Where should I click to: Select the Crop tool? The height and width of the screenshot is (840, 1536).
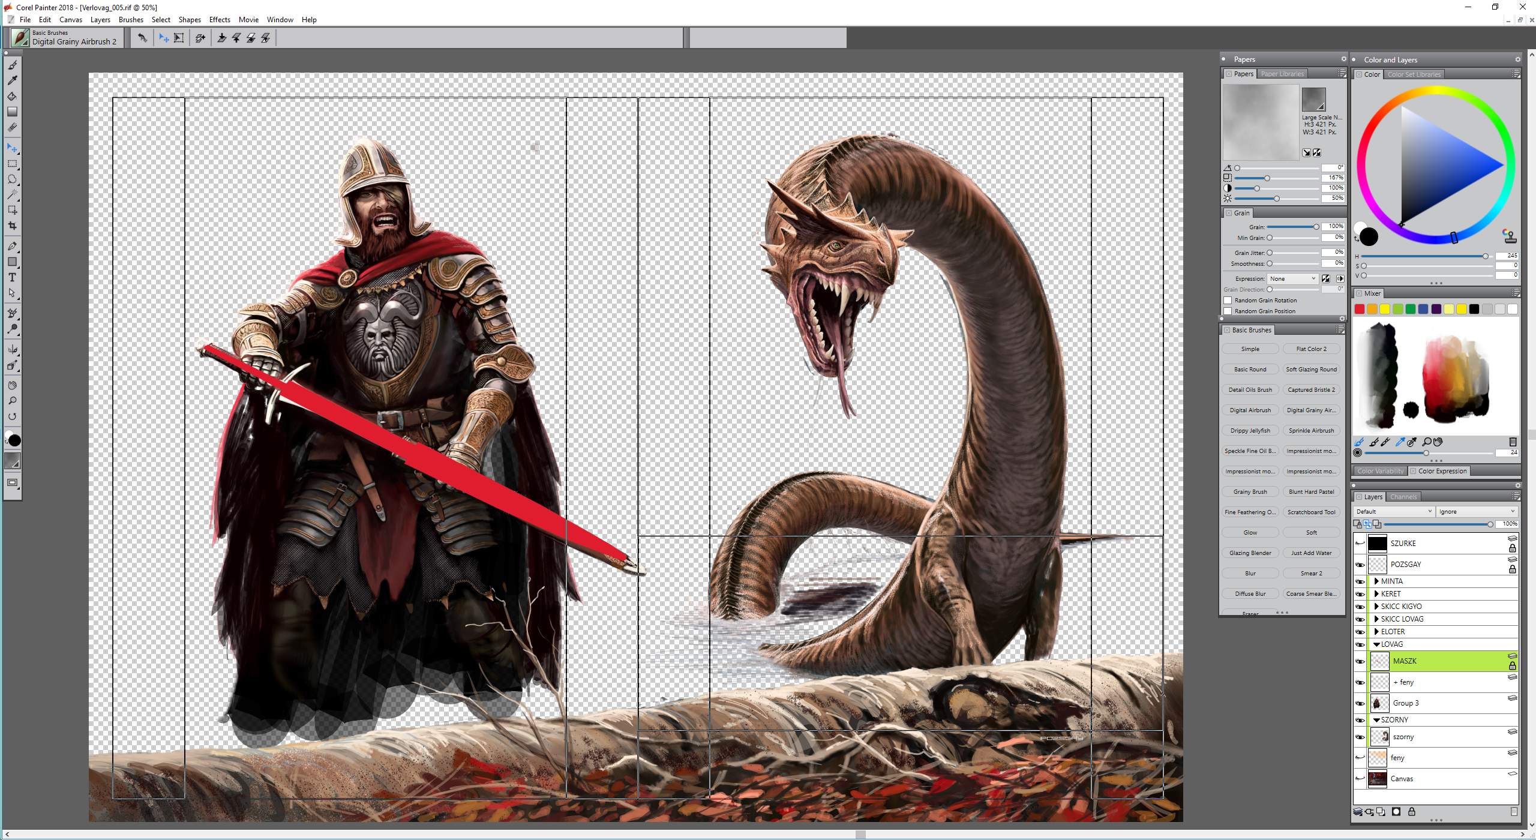tap(12, 226)
